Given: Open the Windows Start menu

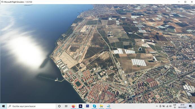Looking at the screenshot, I should click(x=3, y=106).
